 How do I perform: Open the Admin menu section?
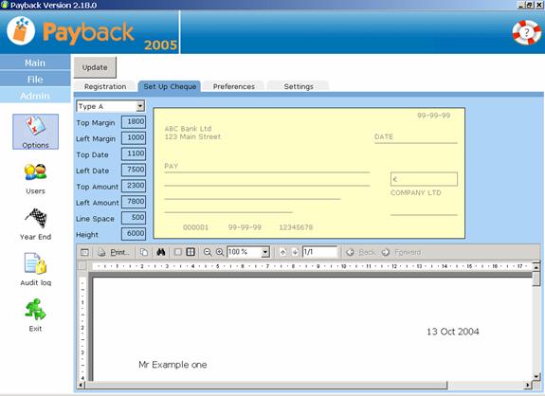point(35,95)
